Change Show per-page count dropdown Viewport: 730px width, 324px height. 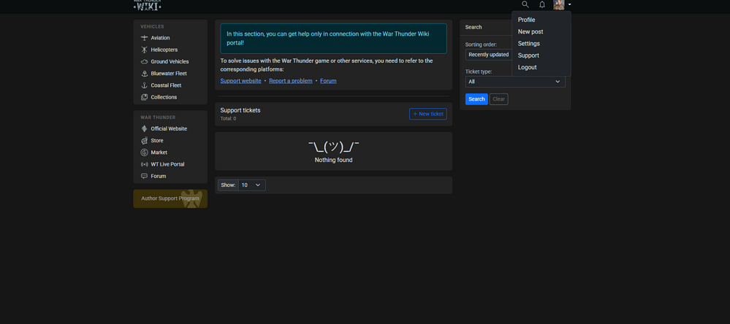pyautogui.click(x=252, y=185)
